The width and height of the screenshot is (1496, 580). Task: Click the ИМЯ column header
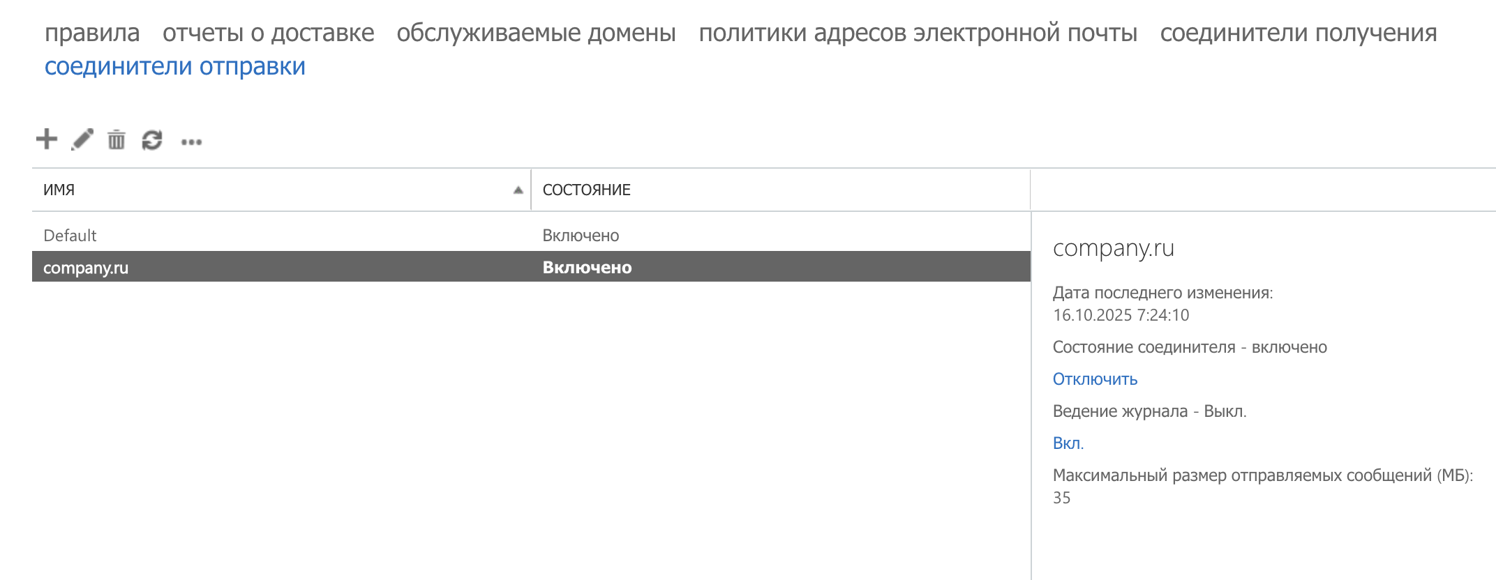click(x=59, y=190)
